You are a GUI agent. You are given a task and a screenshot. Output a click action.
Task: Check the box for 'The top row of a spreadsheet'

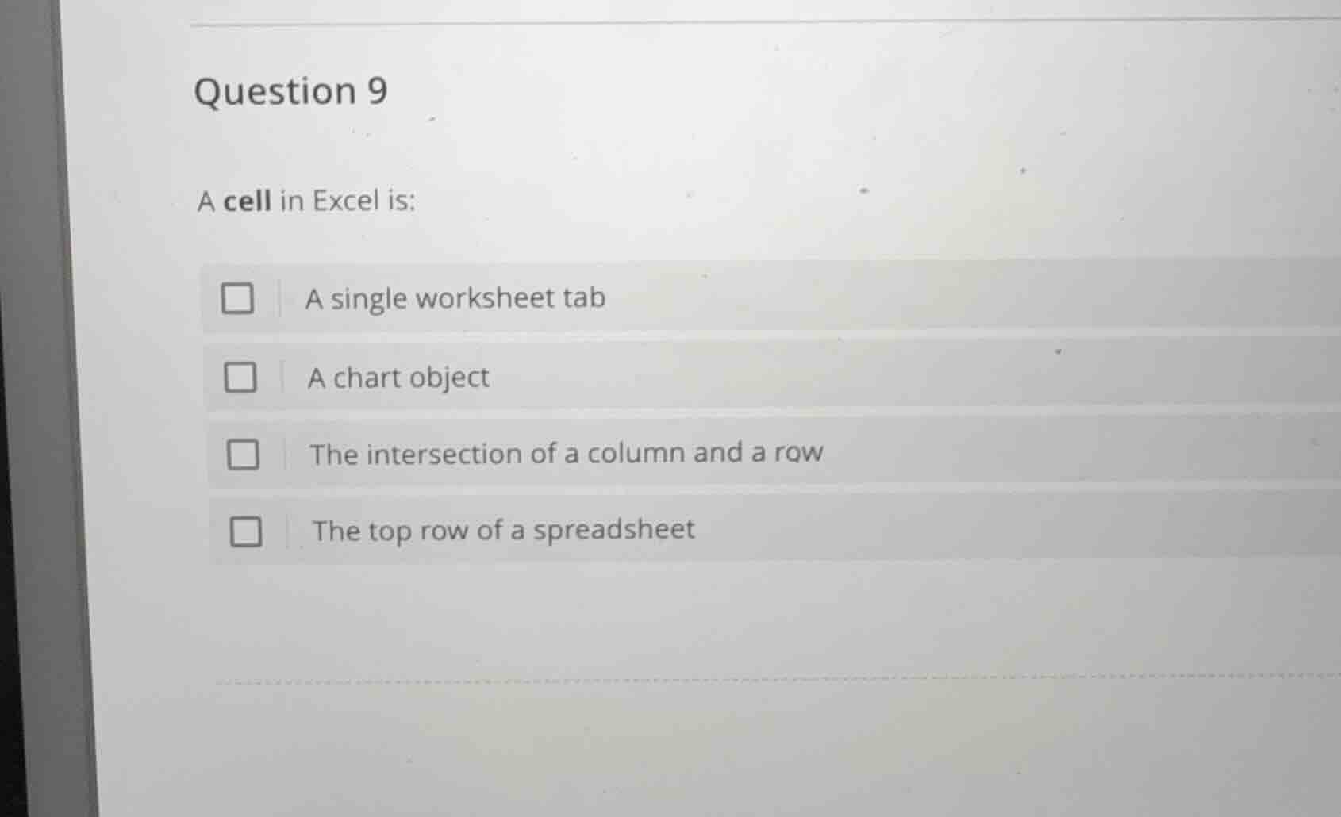coord(246,529)
